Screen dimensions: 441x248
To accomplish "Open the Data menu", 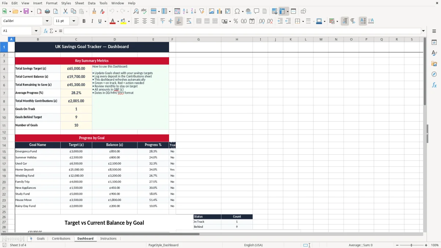I will (x=92, y=3).
